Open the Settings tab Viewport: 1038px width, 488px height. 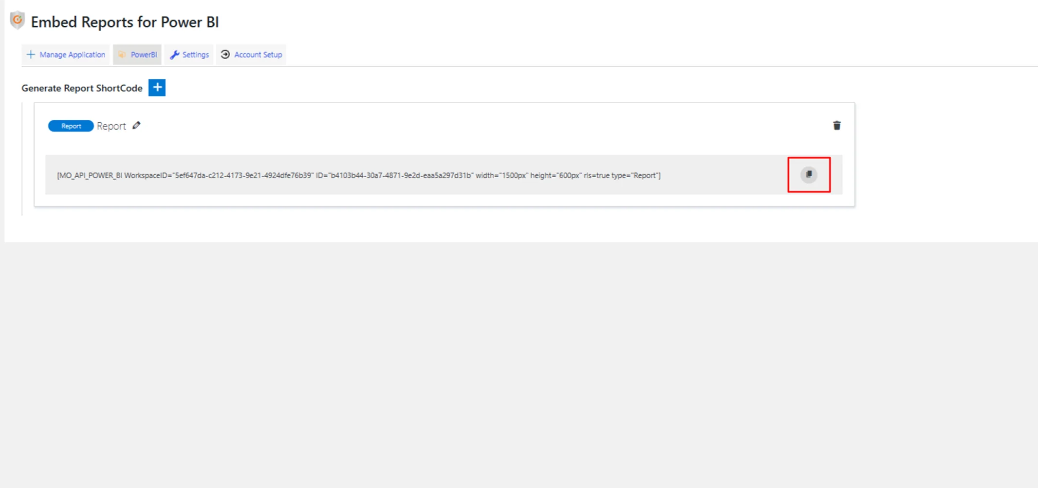189,55
